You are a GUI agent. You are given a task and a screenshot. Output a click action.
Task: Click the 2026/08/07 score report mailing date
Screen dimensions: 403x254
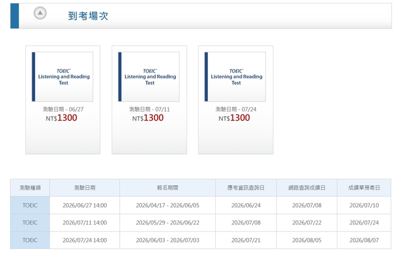pyautogui.click(x=364, y=240)
